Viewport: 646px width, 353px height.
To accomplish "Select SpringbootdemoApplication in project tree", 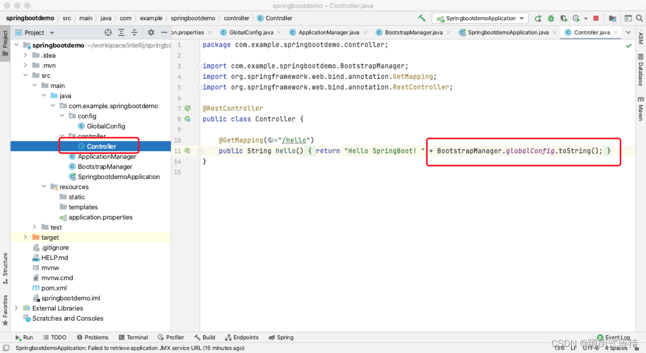I will coord(118,176).
